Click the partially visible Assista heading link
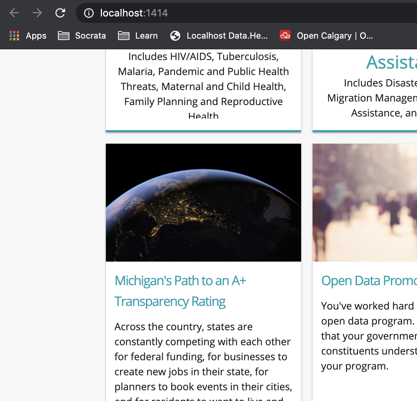 [x=392, y=62]
